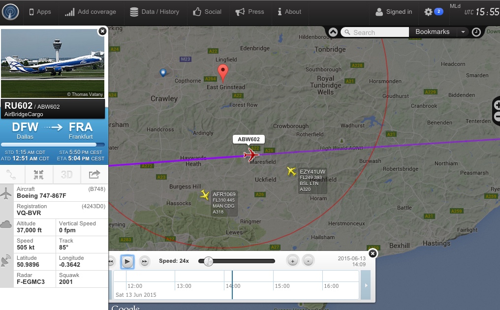Select the yellow AFR1069 aircraft icon
Screen dimensions: 500x310
[204, 194]
